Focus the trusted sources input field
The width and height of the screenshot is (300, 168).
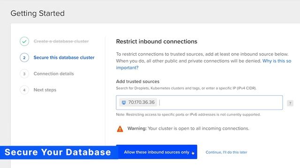(x=199, y=103)
